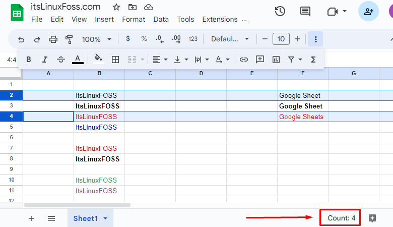The image size is (393, 227).
Task: Open the Edit menu
Action: [57, 19]
